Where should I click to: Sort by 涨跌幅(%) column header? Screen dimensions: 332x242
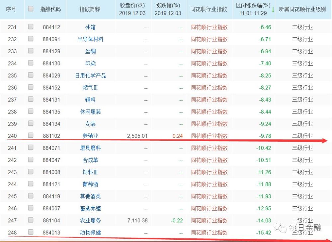coord(168,9)
